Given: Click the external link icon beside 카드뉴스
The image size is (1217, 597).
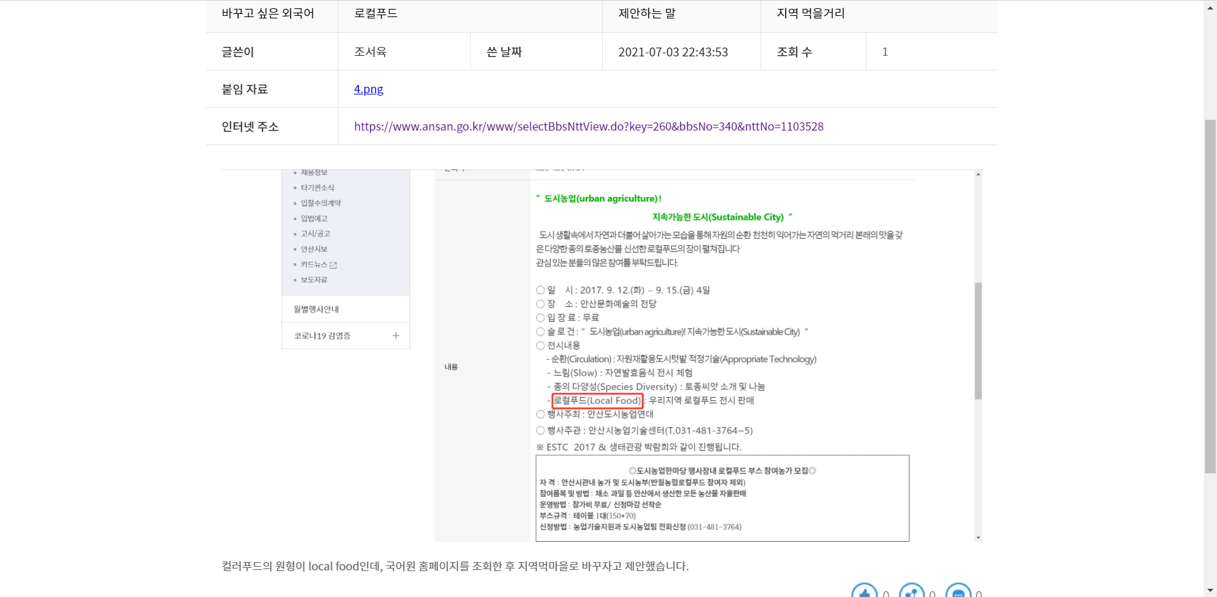Looking at the screenshot, I should click(333, 265).
